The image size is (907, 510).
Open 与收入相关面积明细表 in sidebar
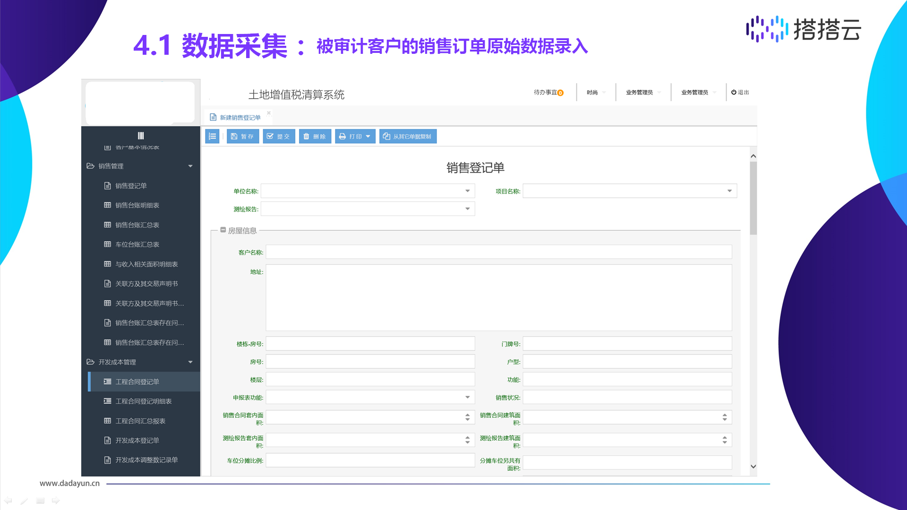pyautogui.click(x=141, y=264)
